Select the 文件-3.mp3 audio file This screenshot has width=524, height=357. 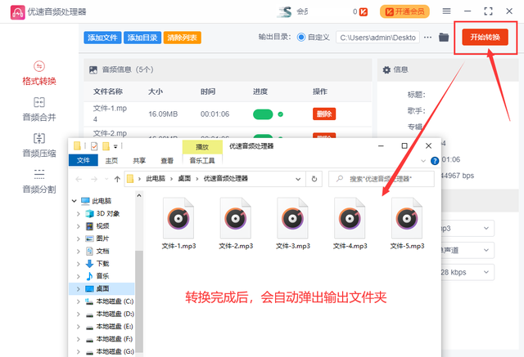[x=293, y=223]
